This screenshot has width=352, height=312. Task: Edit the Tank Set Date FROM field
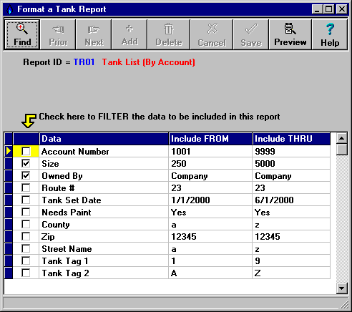coord(210,200)
